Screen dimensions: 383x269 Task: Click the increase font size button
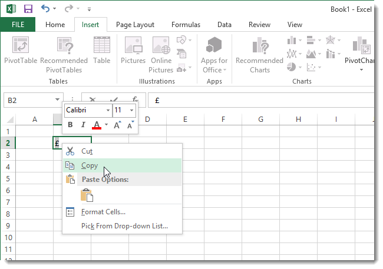pos(117,125)
